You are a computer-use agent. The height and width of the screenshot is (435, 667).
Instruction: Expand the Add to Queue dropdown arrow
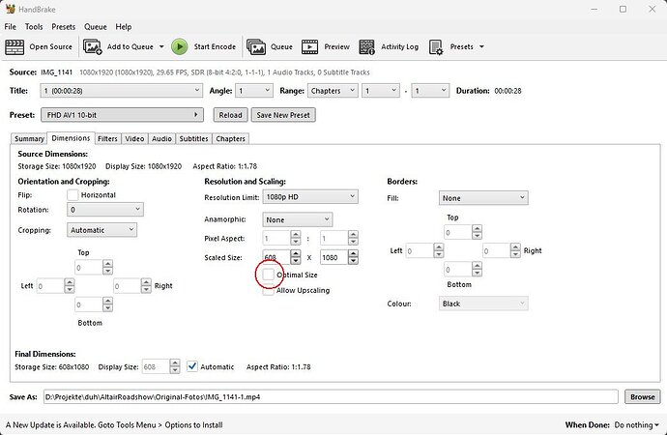click(x=161, y=46)
